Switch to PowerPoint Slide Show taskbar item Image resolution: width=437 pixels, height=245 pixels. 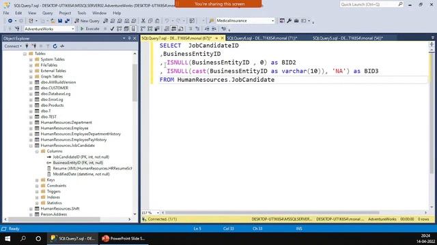pyautogui.click(x=124, y=239)
